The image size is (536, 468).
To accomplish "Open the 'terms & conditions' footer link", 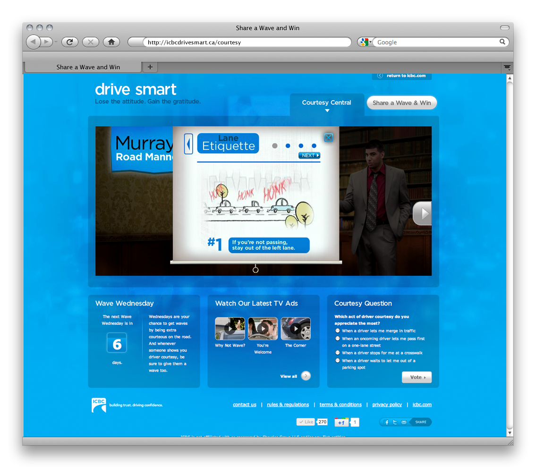I will [340, 405].
